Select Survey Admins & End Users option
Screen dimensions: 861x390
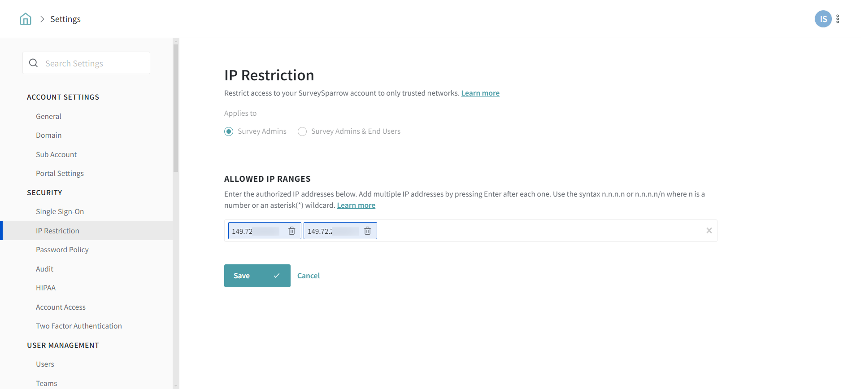pos(302,131)
